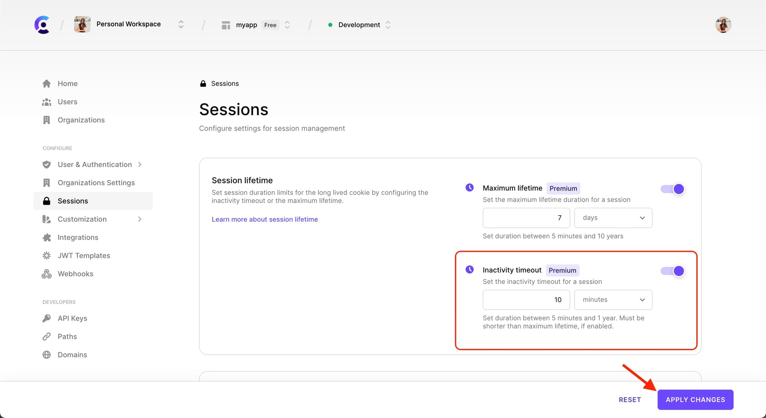Viewport: 766px width, 418px height.
Task: Click the Sessions lock icon in sidebar
Action: 47,201
